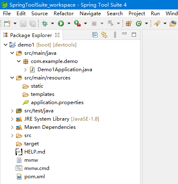Open Package Explorer View Menu three dots
The width and height of the screenshot is (178, 184).
coord(115,35)
